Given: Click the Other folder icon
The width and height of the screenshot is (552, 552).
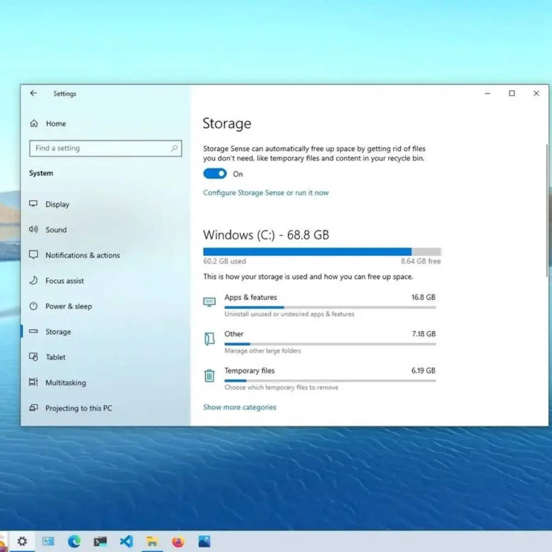Looking at the screenshot, I should 209,339.
